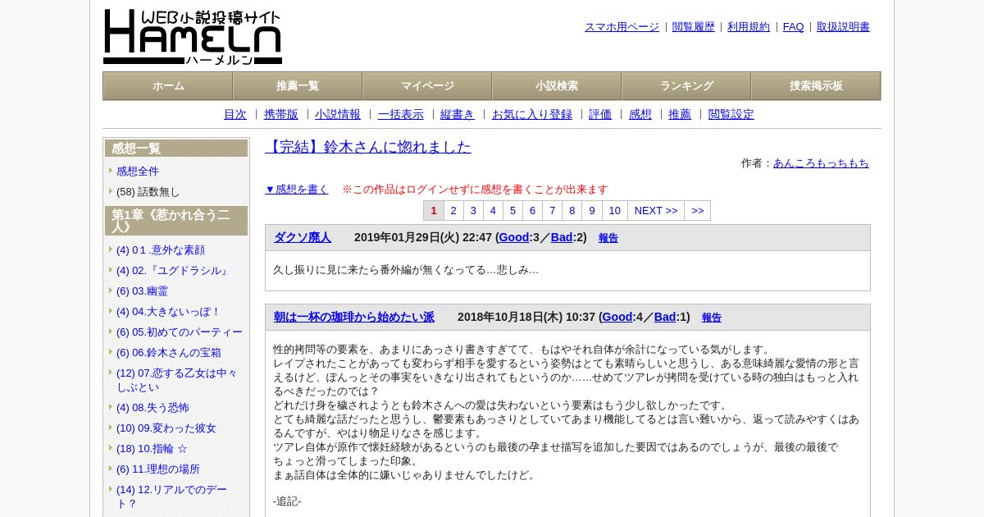Select 一括表示 in the sub menu
This screenshot has width=984, height=517.
point(401,115)
